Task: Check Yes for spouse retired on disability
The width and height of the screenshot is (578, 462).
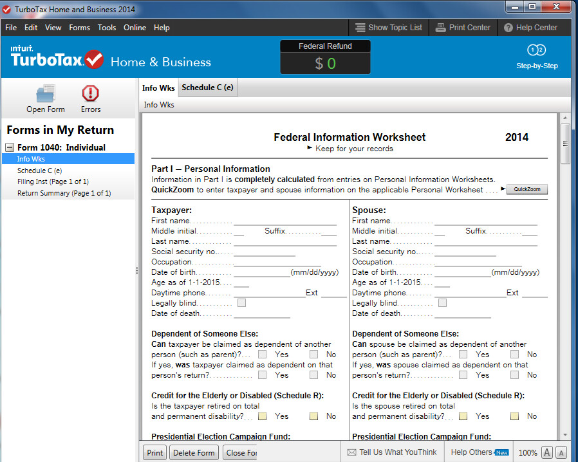Action: click(463, 416)
